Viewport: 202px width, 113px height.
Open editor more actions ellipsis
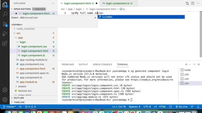click(x=198, y=3)
